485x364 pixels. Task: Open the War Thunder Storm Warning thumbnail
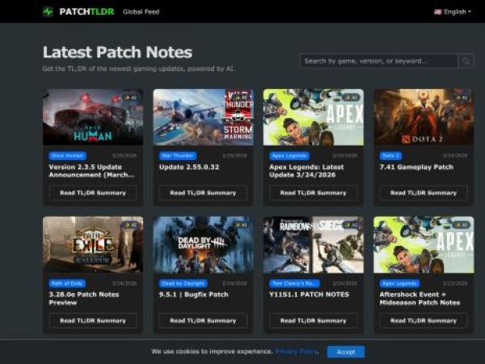click(203, 117)
